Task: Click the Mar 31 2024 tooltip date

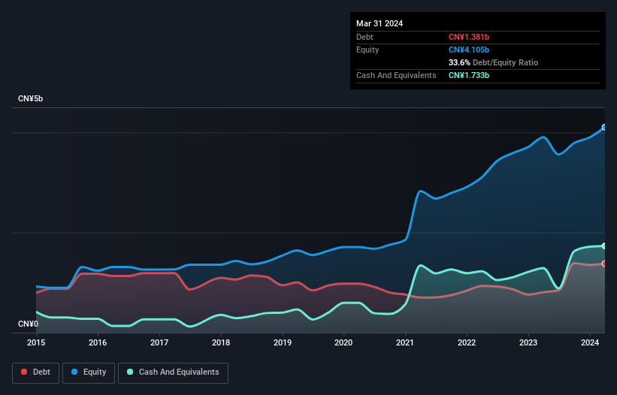Action: [380, 23]
